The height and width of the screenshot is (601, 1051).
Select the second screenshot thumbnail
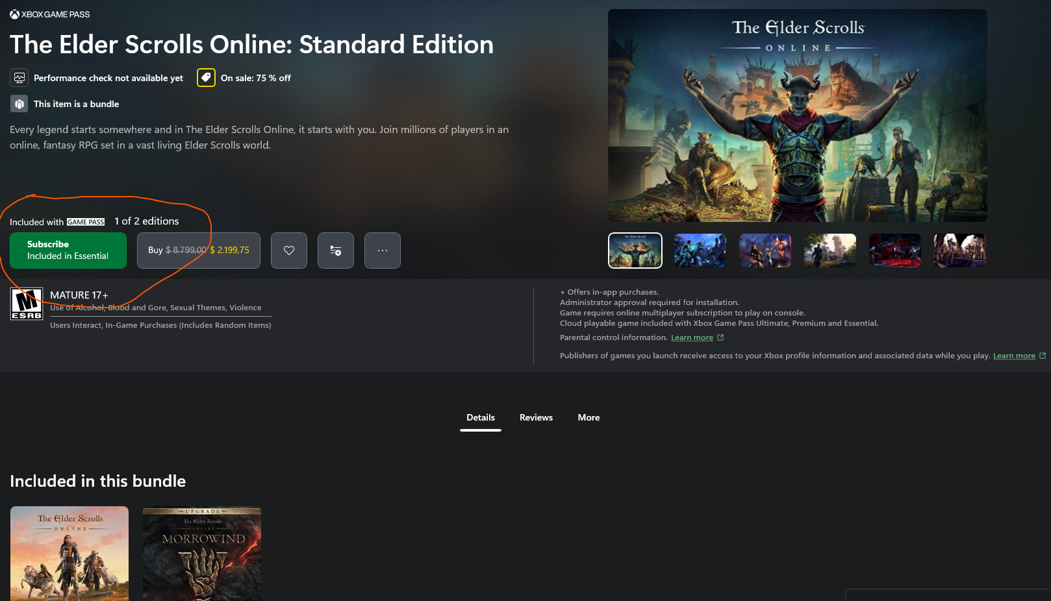coord(700,251)
